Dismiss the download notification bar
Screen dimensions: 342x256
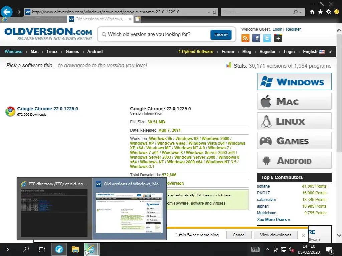(303, 236)
